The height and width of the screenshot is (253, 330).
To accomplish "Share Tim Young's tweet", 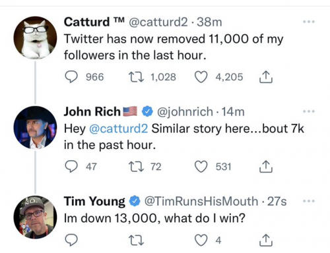I will (266, 240).
